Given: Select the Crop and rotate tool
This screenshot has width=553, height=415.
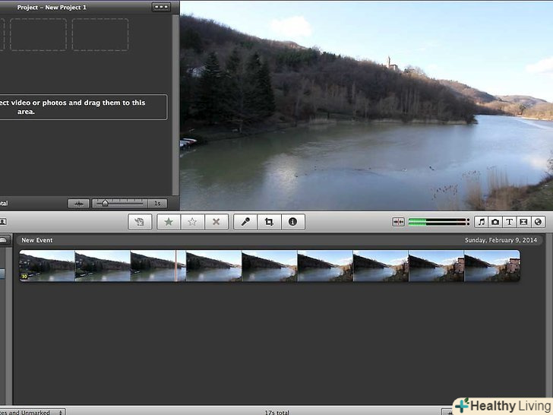Looking at the screenshot, I should pos(269,222).
